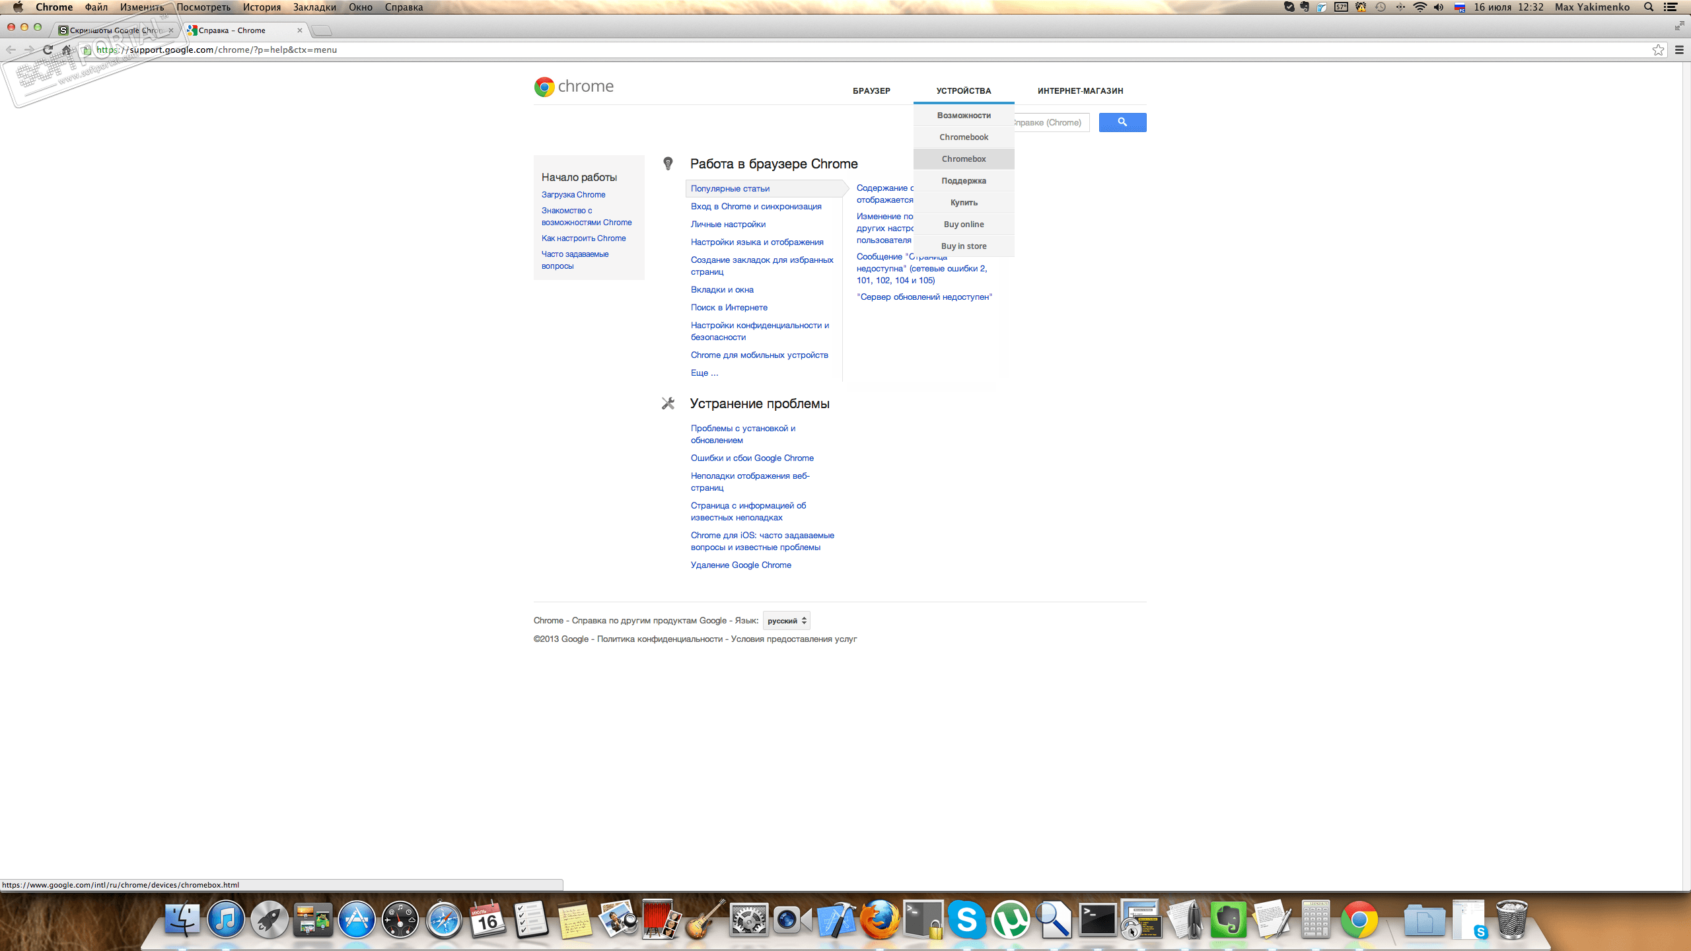The width and height of the screenshot is (1691, 951).
Task: Launch Firefox from the dock
Action: pos(879,919)
